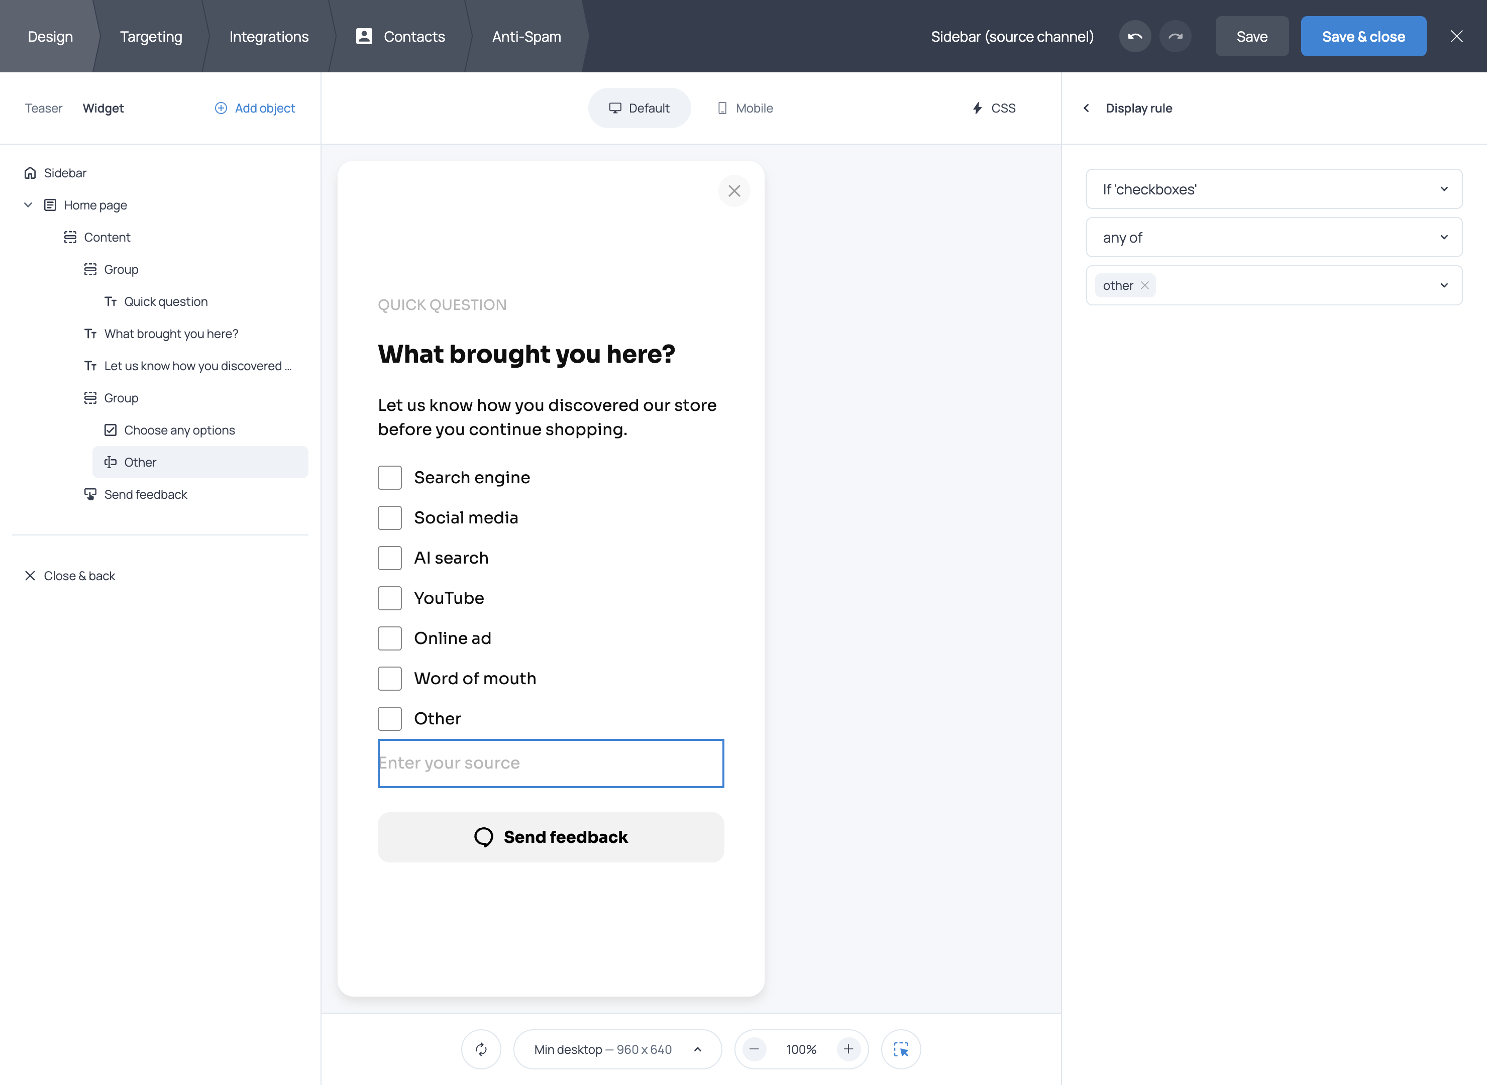The image size is (1487, 1085).
Task: Click the Send feedback button in preview
Action: click(551, 837)
